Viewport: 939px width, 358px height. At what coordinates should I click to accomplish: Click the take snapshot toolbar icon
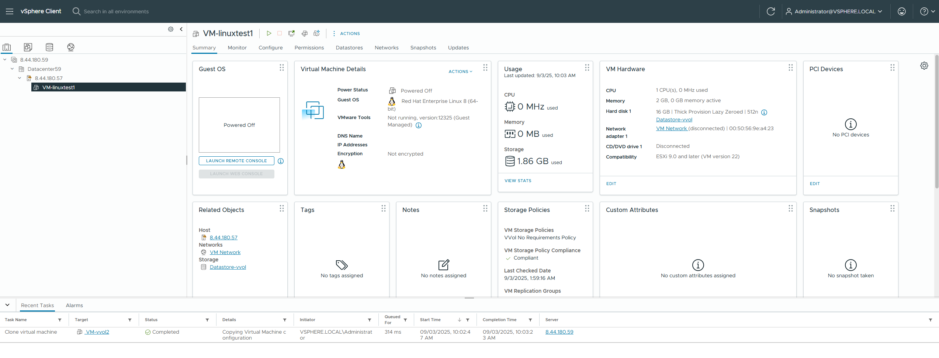[x=316, y=34]
